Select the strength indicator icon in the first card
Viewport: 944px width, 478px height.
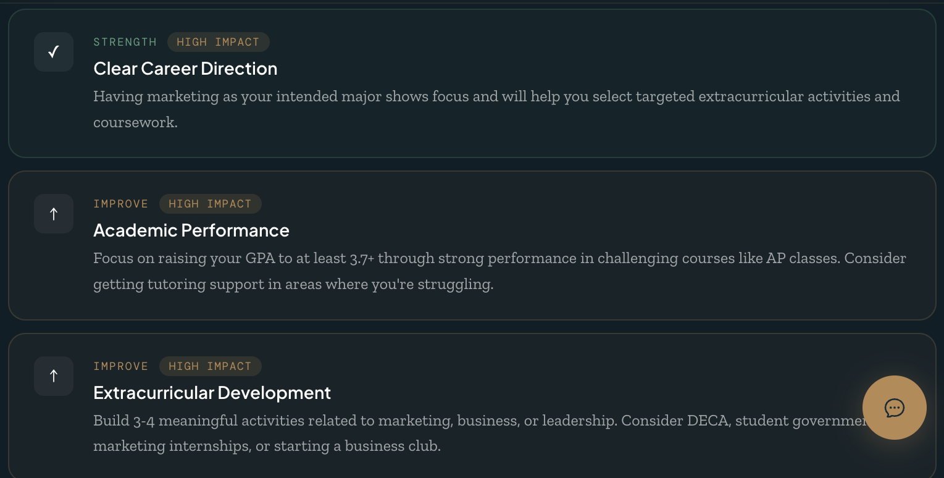coord(53,52)
